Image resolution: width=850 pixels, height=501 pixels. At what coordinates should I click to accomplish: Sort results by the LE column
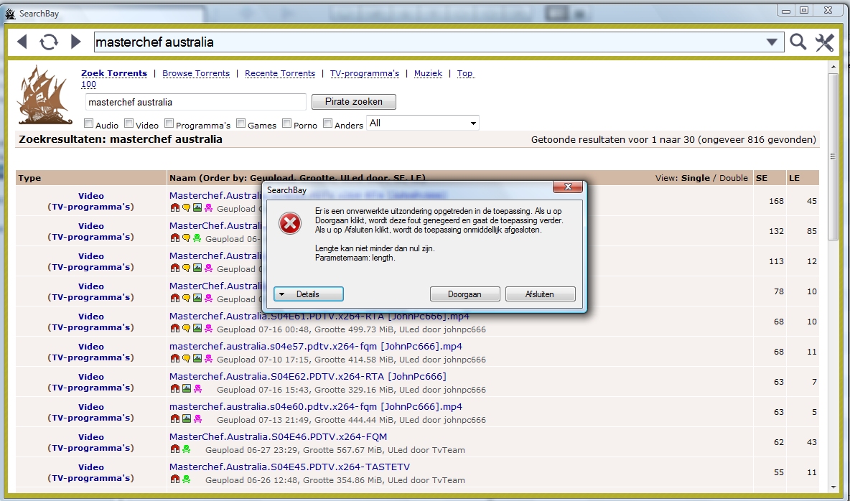pyautogui.click(x=794, y=178)
